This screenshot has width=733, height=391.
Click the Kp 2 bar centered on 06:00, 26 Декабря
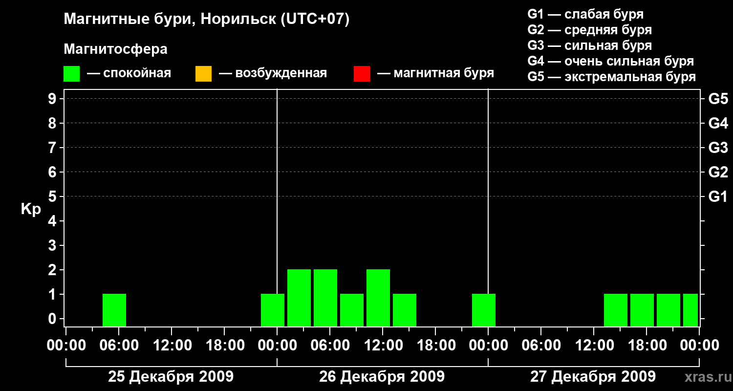point(325,298)
